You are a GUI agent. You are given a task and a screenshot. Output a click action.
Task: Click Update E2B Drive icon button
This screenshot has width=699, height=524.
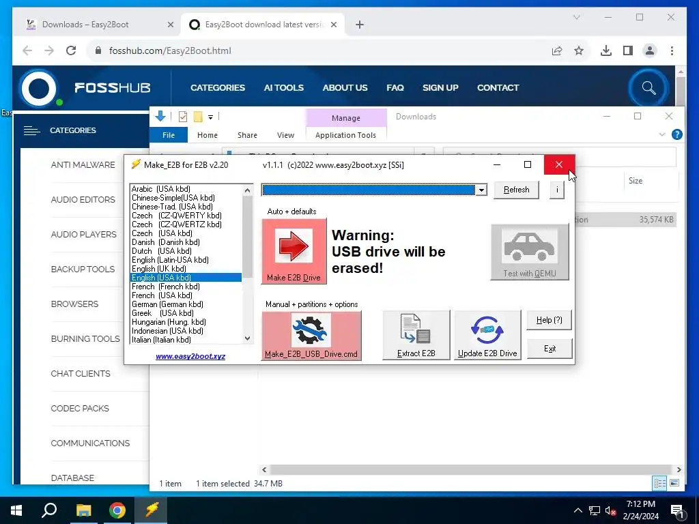point(487,336)
